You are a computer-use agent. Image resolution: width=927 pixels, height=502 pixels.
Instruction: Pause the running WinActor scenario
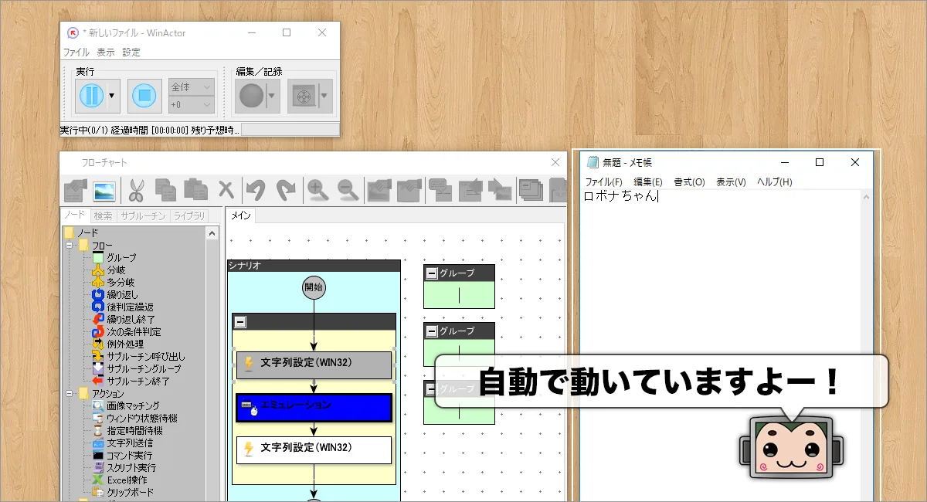click(x=90, y=96)
